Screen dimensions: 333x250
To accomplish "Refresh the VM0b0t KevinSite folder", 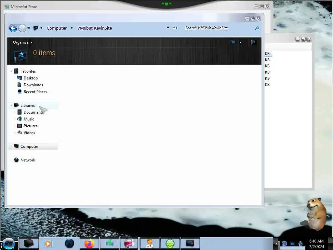I will (x=175, y=28).
